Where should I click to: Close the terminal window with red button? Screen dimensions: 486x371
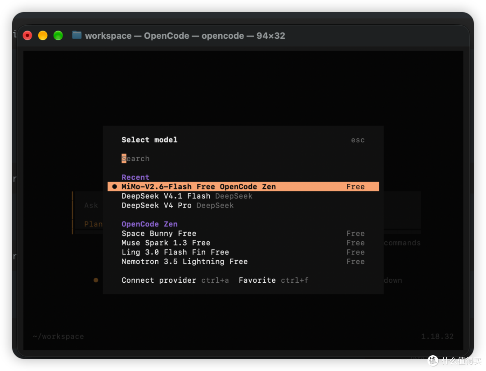coord(27,36)
